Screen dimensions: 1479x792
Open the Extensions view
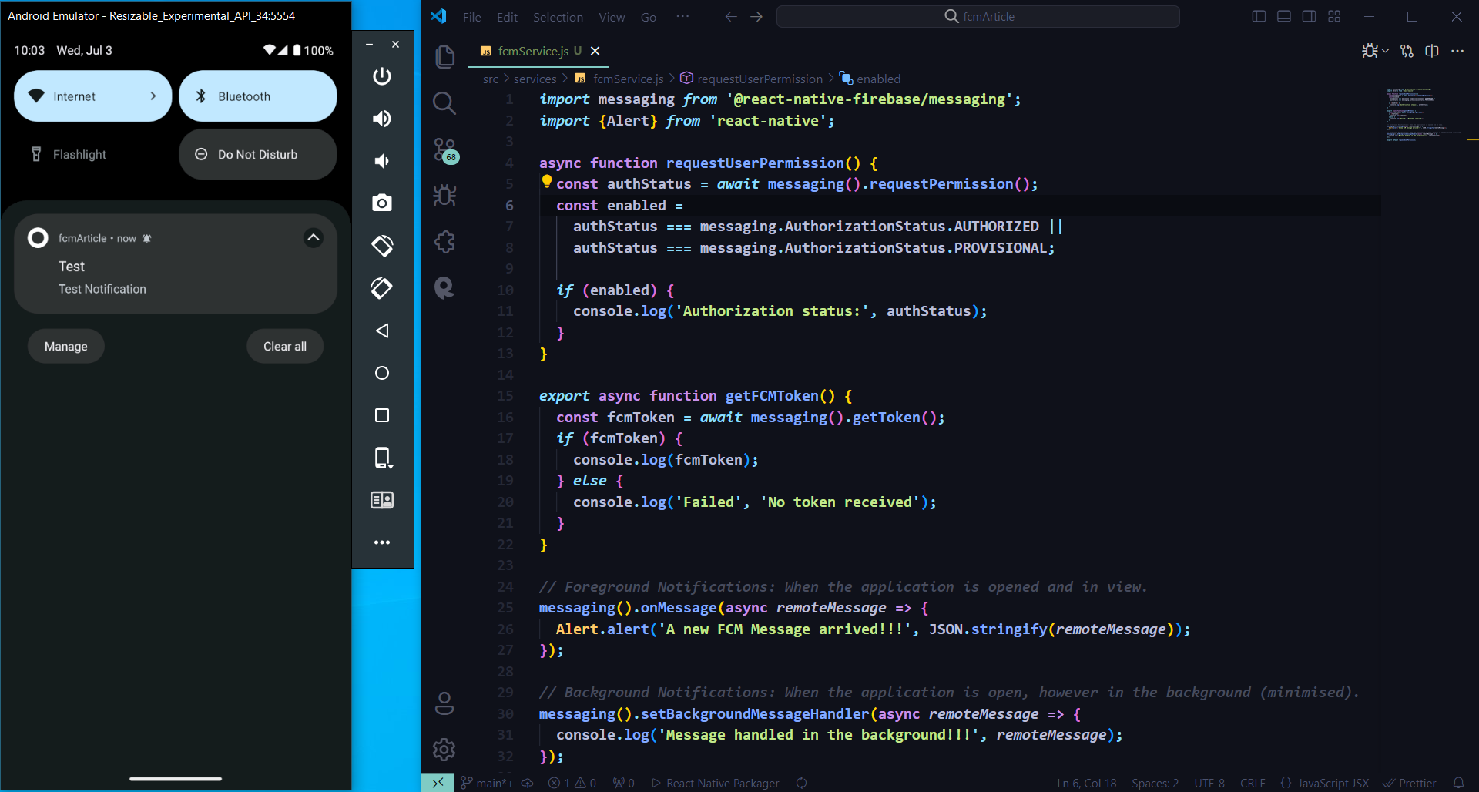[x=444, y=242]
